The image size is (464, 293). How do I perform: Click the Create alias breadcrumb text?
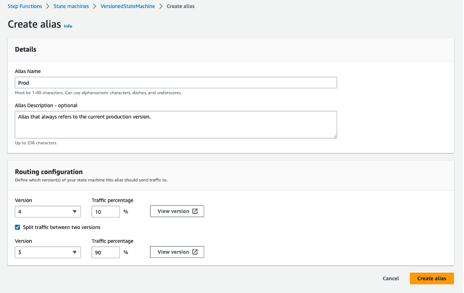[x=180, y=6]
